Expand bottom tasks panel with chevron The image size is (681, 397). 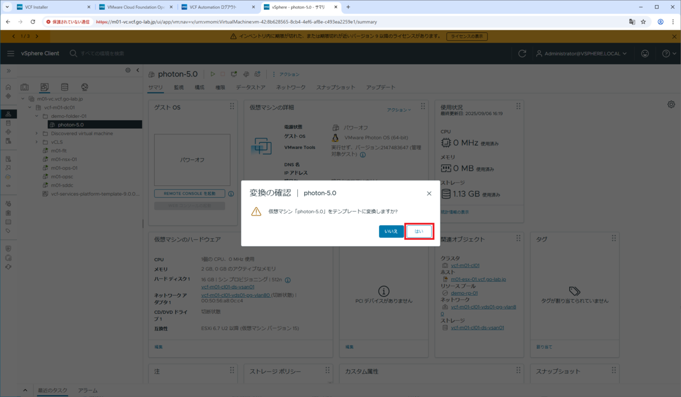click(x=25, y=390)
